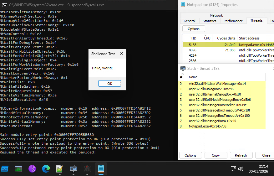This screenshot has height=176, width=274.
Task: Click the NtReadVirtualMemory line in the console
Action: pos(75,113)
